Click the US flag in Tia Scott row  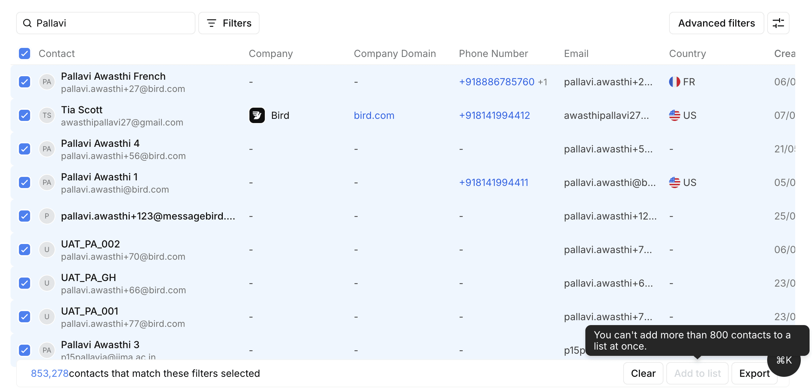(x=674, y=115)
